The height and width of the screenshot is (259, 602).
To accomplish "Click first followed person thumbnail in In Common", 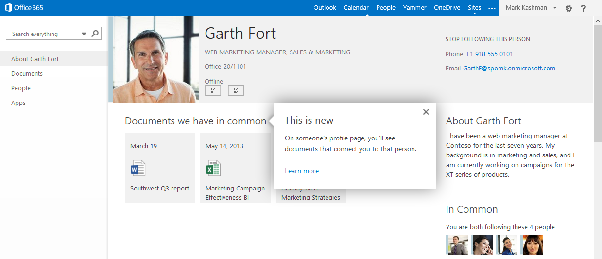I will (457, 245).
